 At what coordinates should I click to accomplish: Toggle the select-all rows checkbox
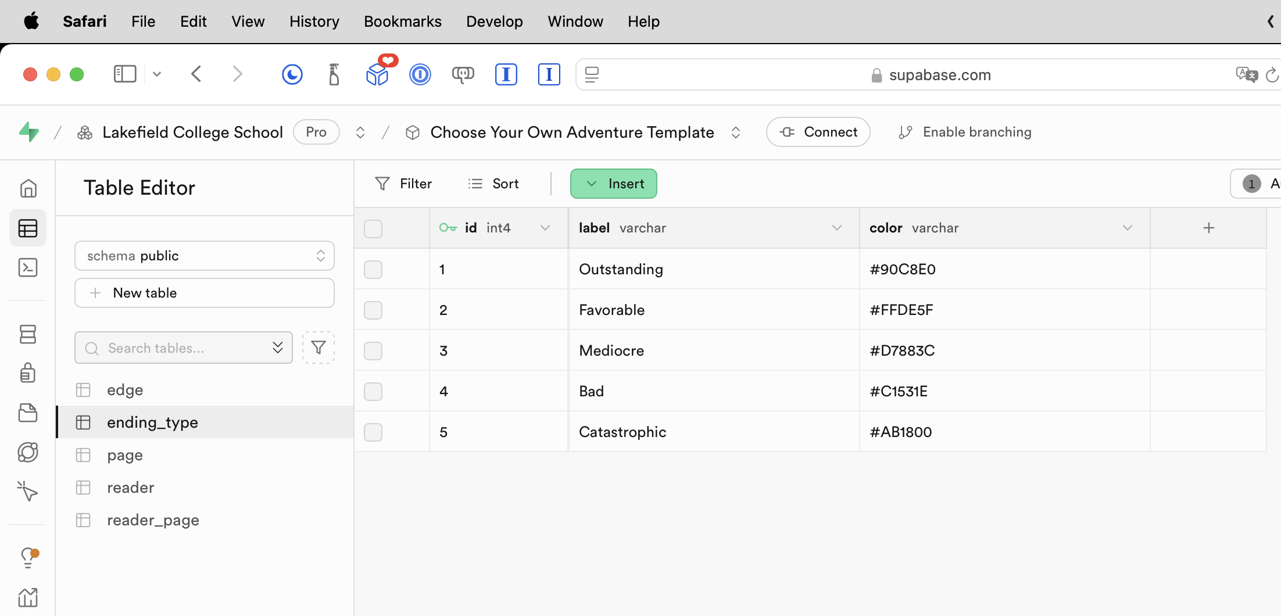(x=373, y=228)
